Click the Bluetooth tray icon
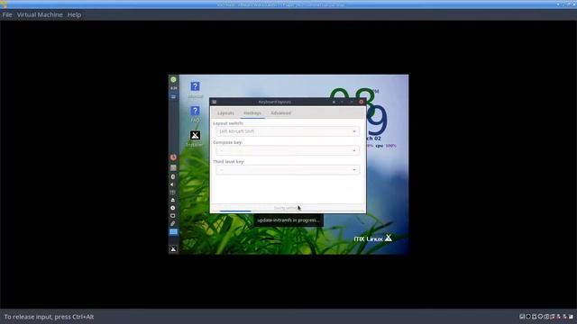 173,176
